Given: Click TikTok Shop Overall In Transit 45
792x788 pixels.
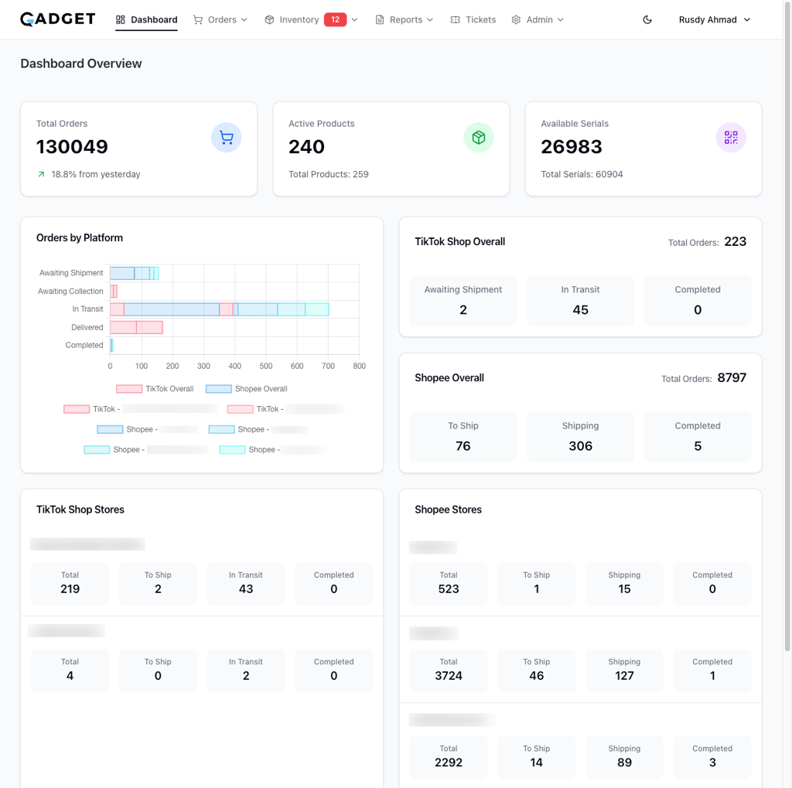Looking at the screenshot, I should (580, 301).
